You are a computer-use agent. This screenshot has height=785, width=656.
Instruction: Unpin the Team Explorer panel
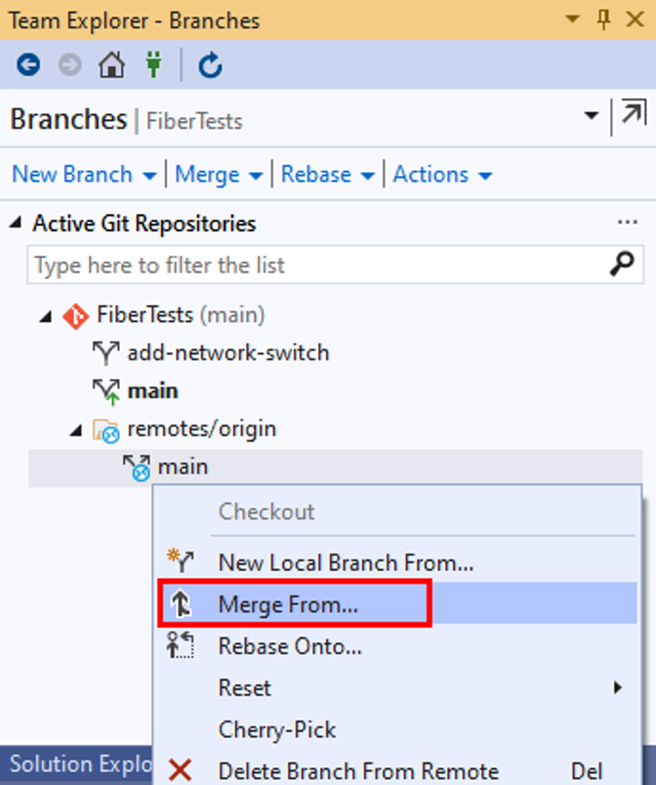click(603, 19)
